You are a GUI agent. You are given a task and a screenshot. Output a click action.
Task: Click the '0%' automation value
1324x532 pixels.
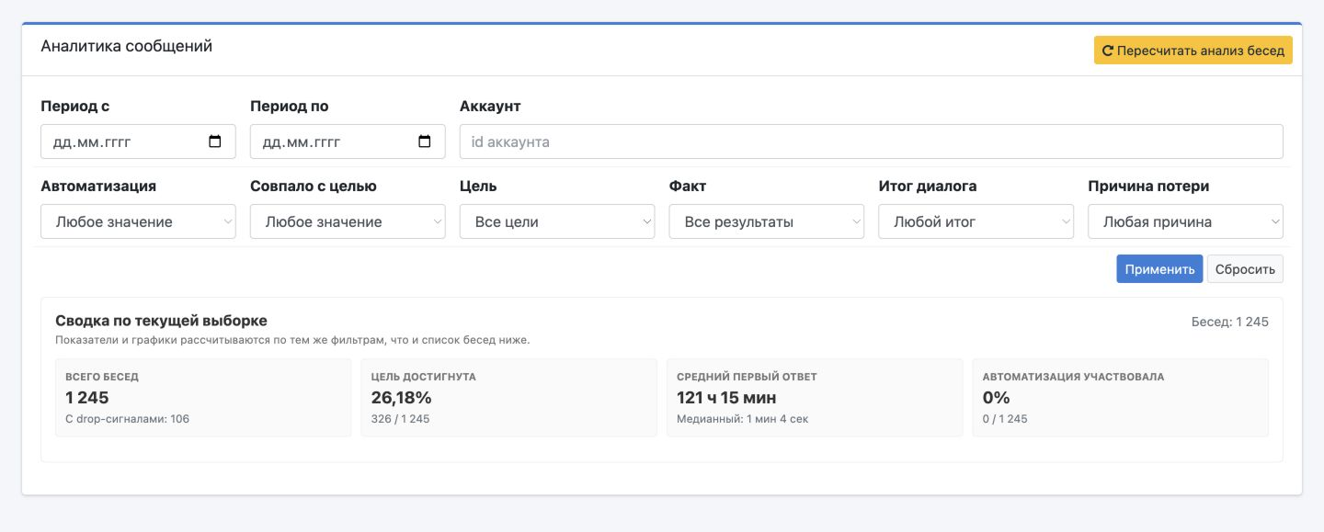pyautogui.click(x=997, y=398)
